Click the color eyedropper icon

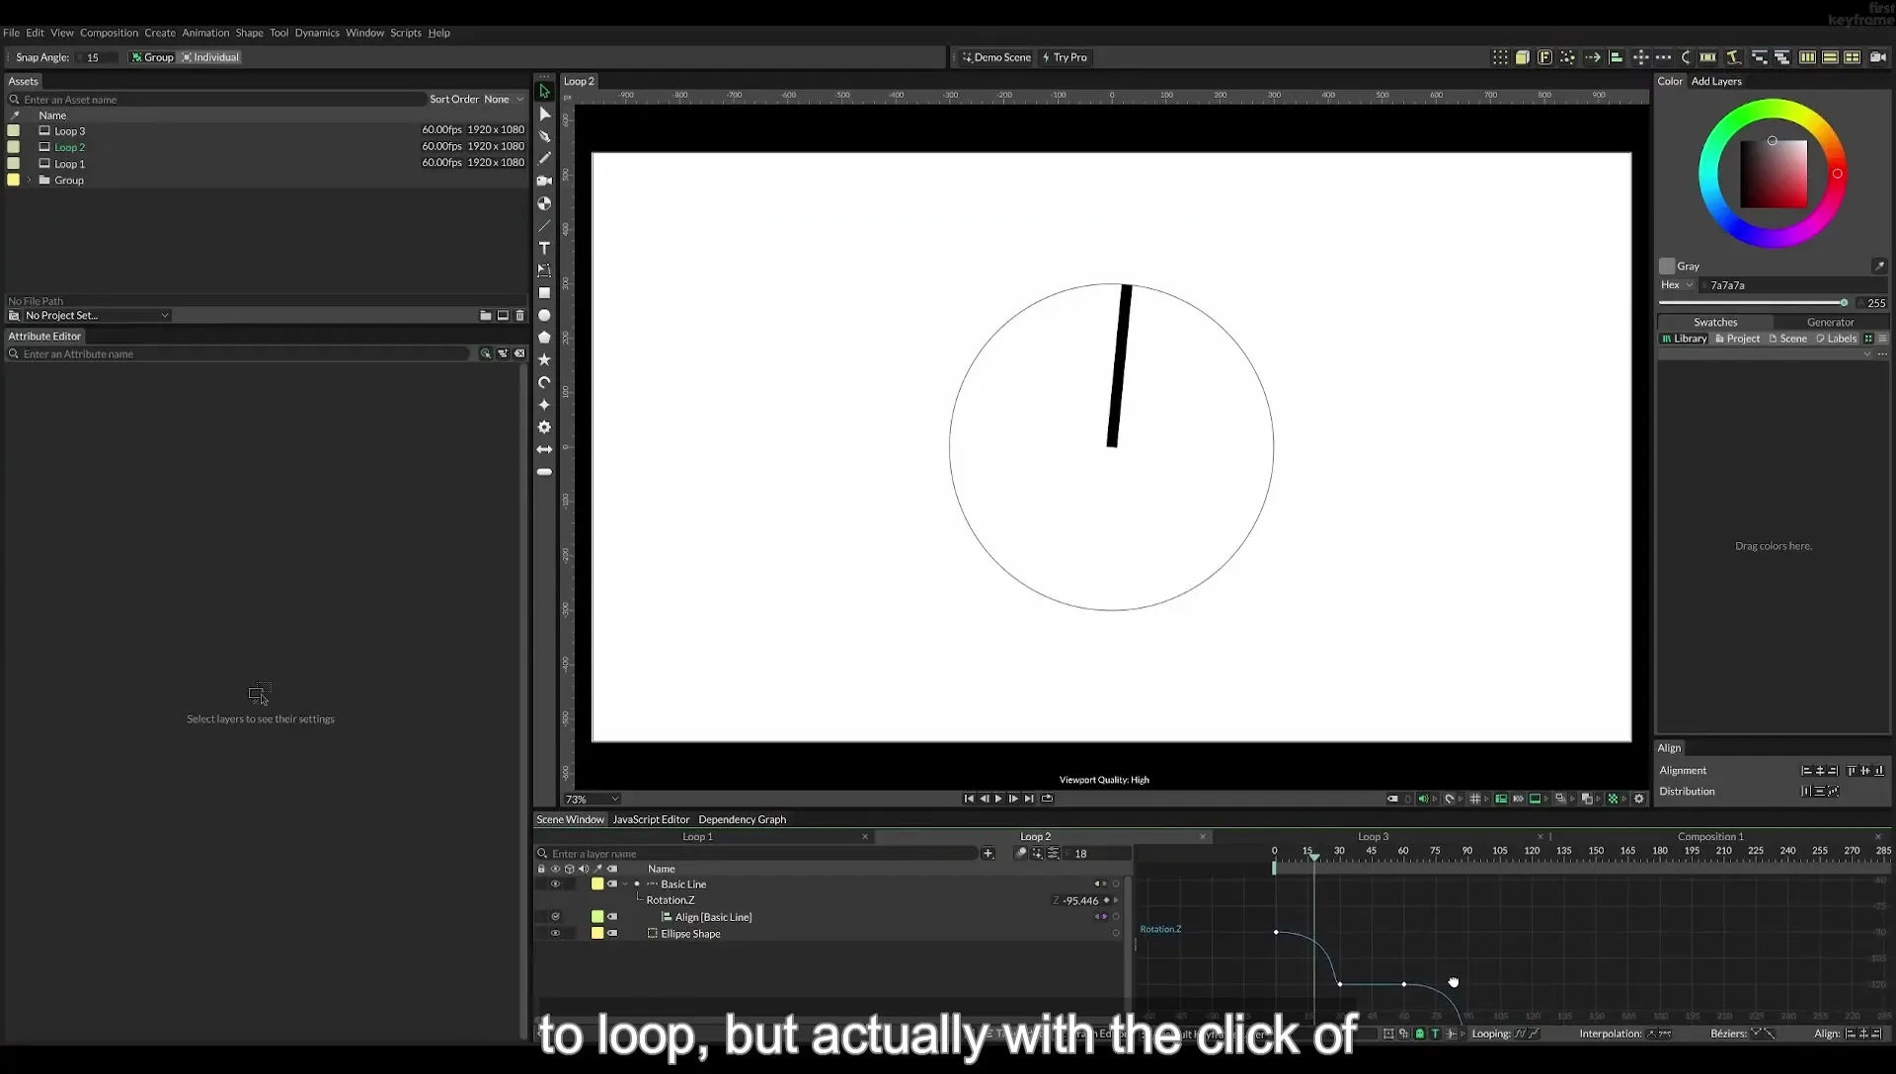click(x=1879, y=267)
